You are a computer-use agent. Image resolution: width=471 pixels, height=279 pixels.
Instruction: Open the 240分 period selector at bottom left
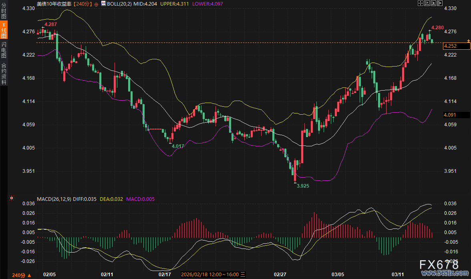(21, 275)
